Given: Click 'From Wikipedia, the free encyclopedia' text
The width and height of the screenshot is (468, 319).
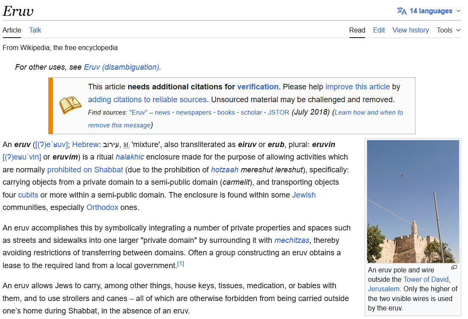Looking at the screenshot, I should 60,48.
